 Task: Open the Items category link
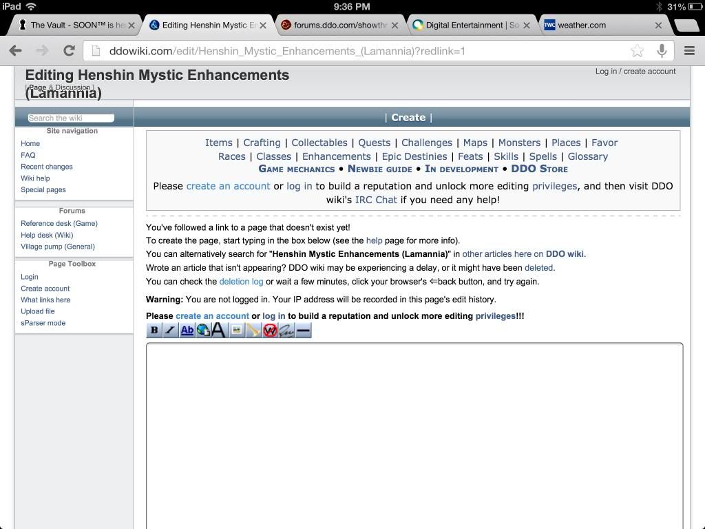coord(218,143)
